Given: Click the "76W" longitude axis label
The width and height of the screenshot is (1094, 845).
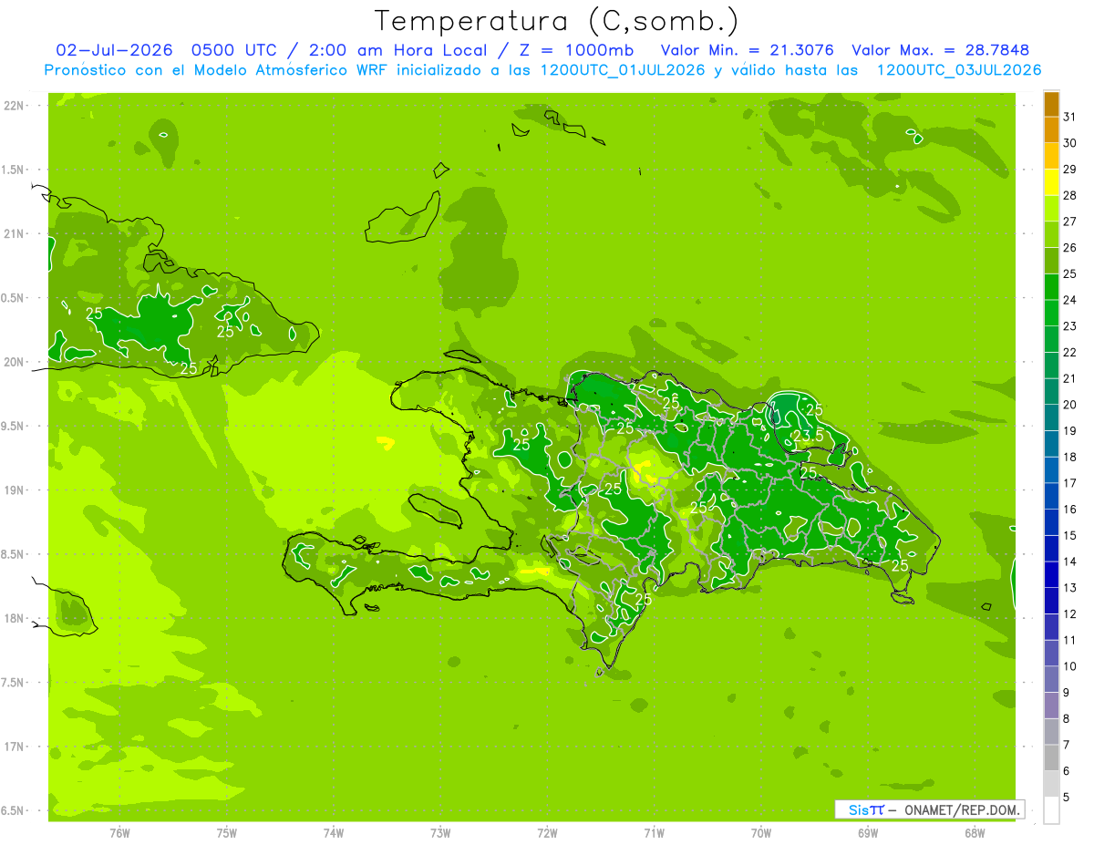Looking at the screenshot, I should click(119, 832).
